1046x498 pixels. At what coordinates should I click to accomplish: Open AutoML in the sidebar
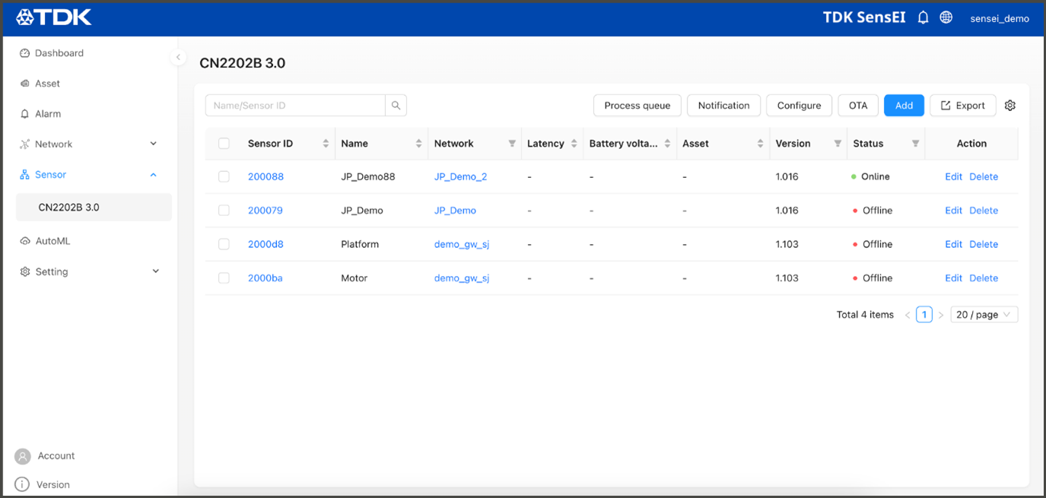tap(52, 241)
